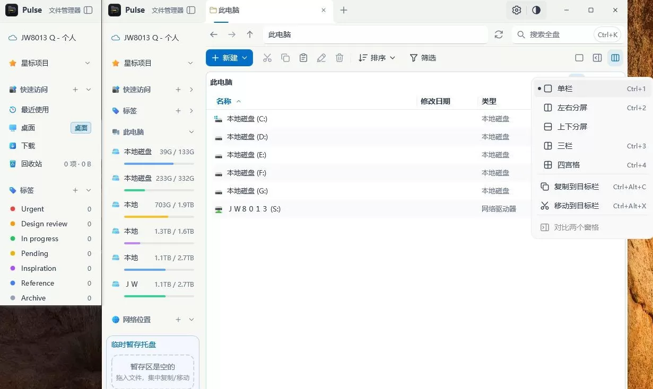Choose 三栏 from layout menu

click(592, 146)
